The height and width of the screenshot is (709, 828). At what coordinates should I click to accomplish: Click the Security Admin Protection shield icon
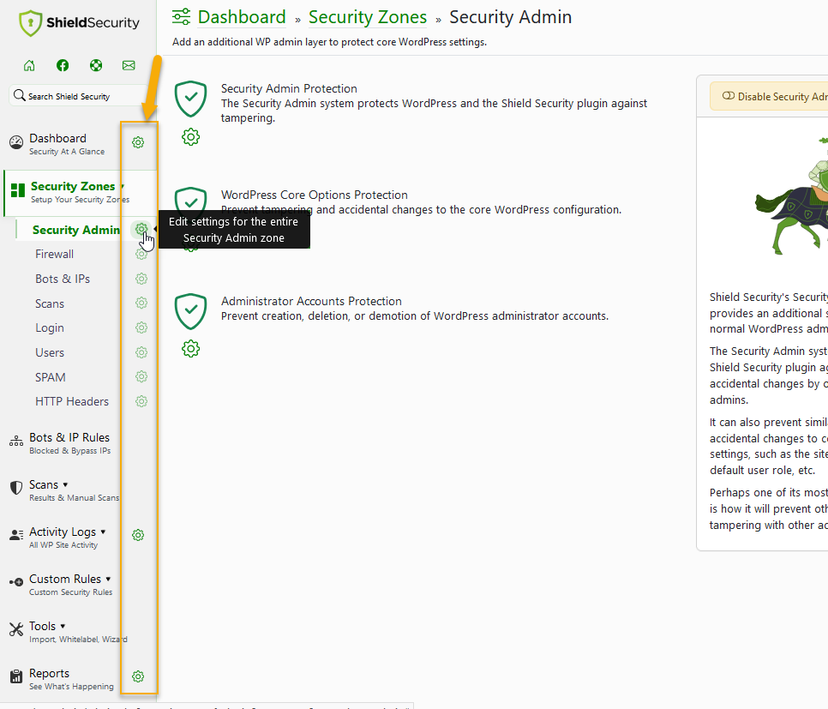coord(190,99)
